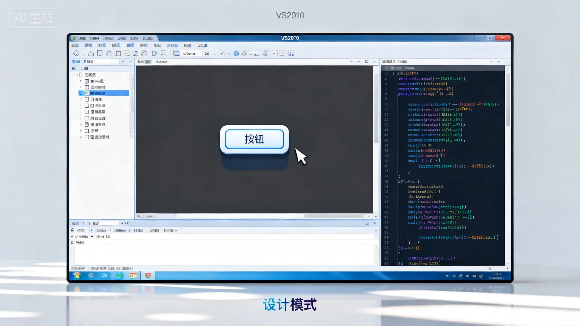Tick checkbox of the last tree row

[87, 137]
